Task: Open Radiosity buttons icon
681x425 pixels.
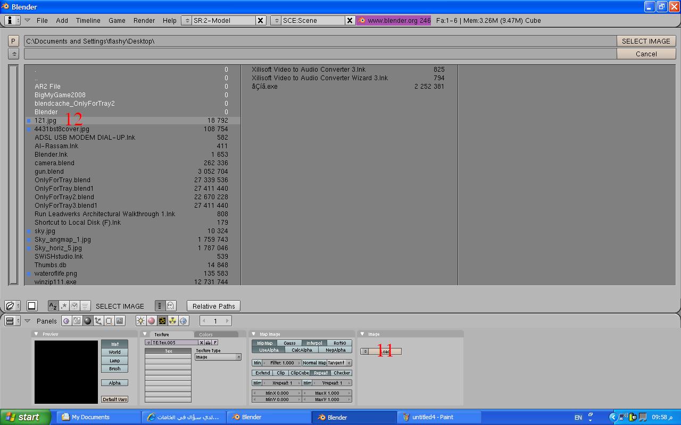Action: click(x=173, y=321)
